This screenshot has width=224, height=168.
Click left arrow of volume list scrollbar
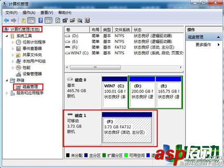(67, 67)
